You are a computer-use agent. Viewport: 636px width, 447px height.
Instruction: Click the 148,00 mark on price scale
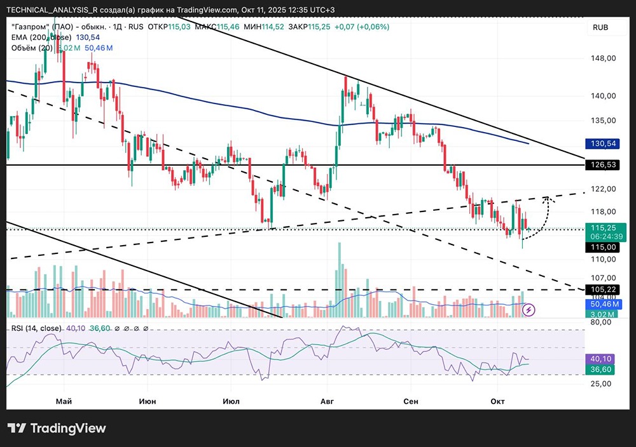[602, 58]
